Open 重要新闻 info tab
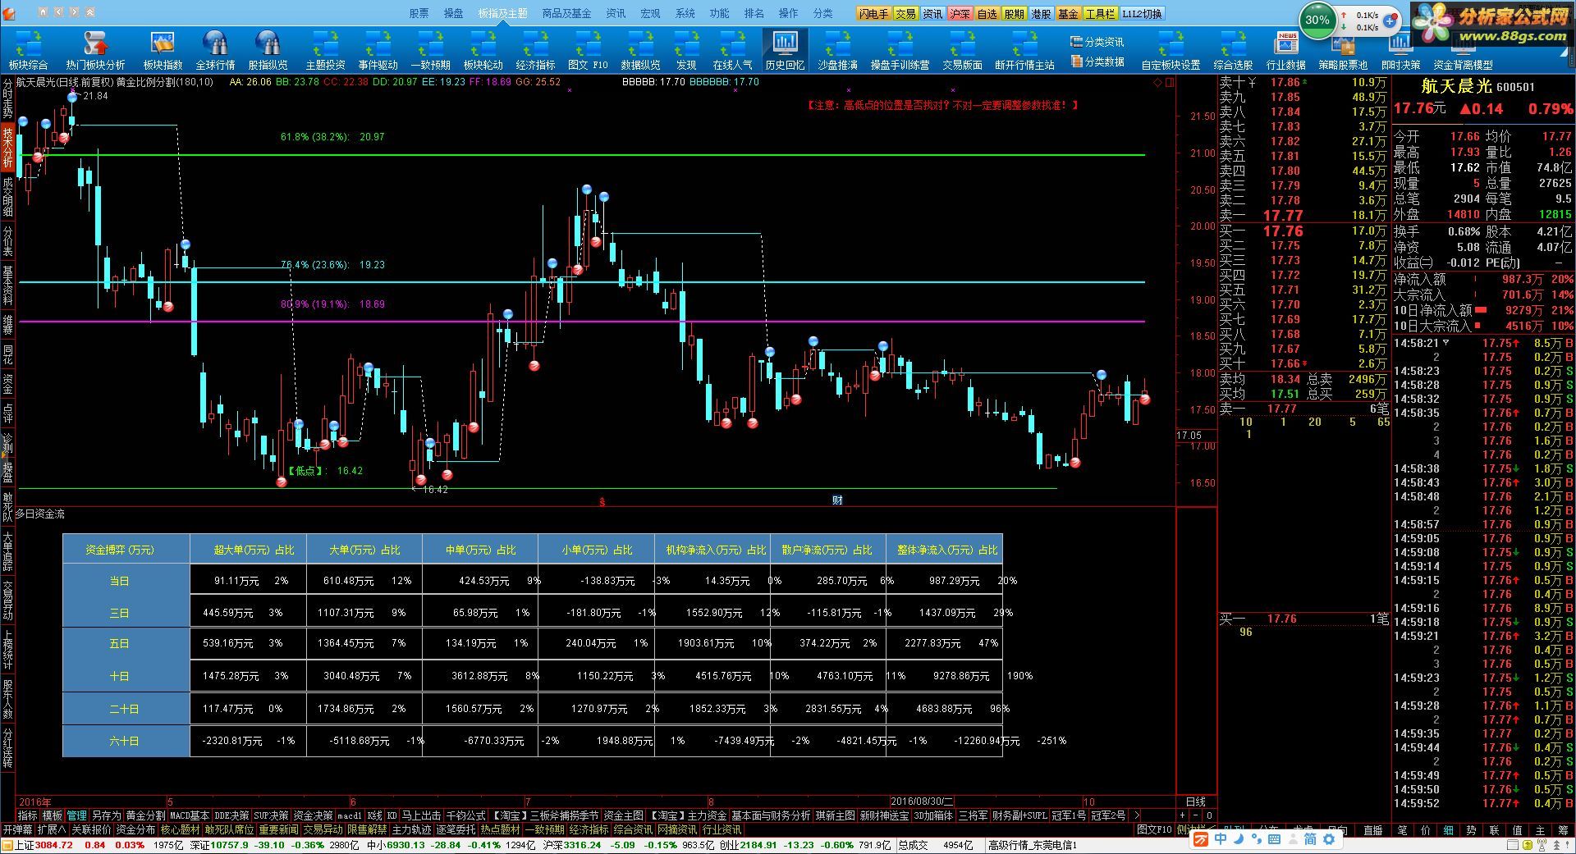Viewport: 1576px width, 854px height. pyautogui.click(x=279, y=829)
